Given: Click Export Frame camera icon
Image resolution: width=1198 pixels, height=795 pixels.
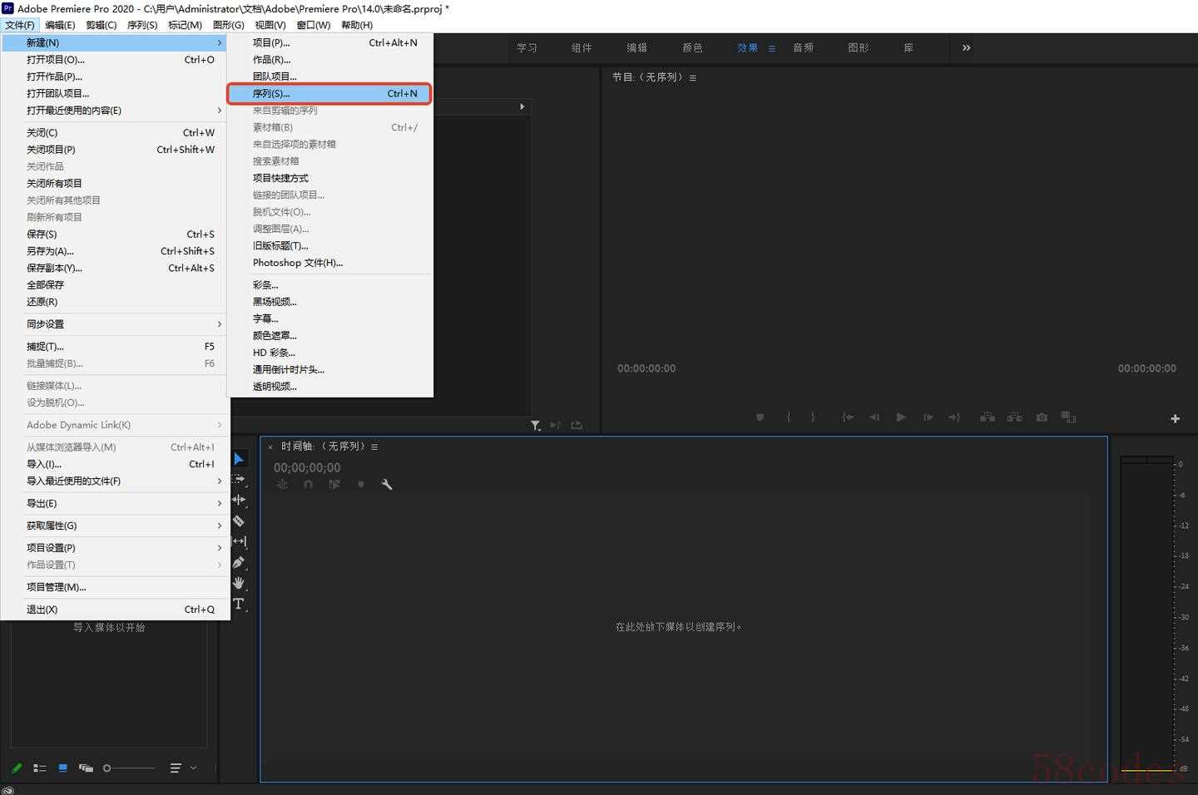Looking at the screenshot, I should coord(1042,417).
